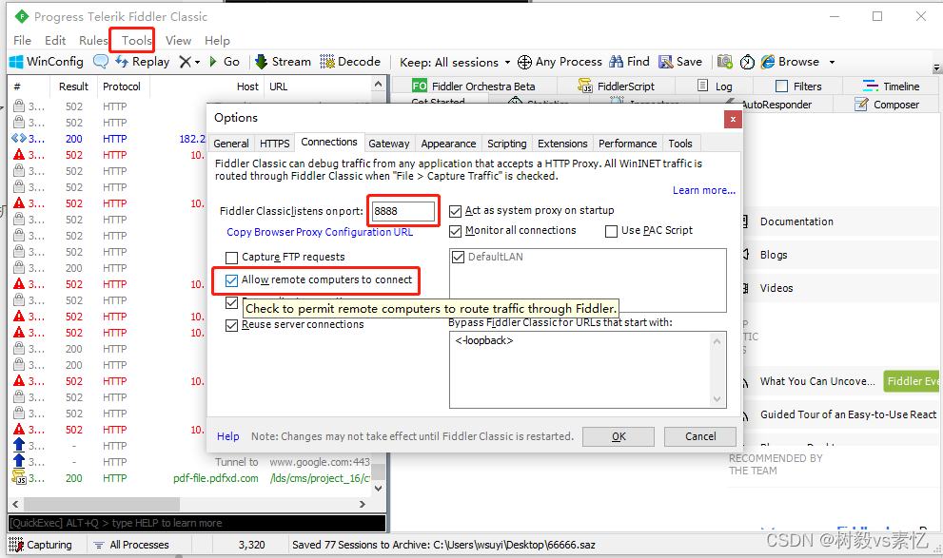943x558 pixels.
Task: Open the File menu
Action: click(22, 40)
